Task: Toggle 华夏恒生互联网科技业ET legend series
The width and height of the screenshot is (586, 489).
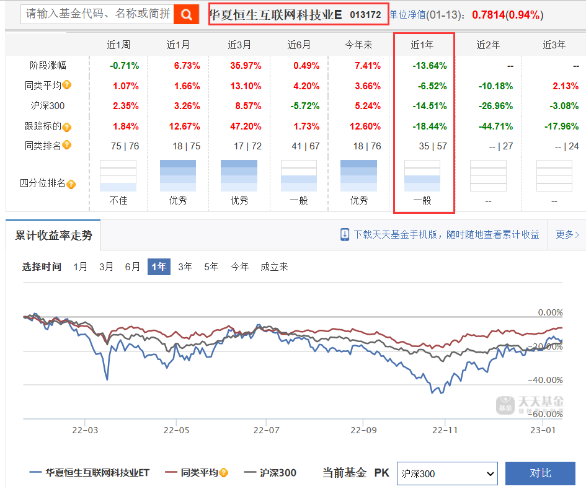Action: click(x=89, y=473)
